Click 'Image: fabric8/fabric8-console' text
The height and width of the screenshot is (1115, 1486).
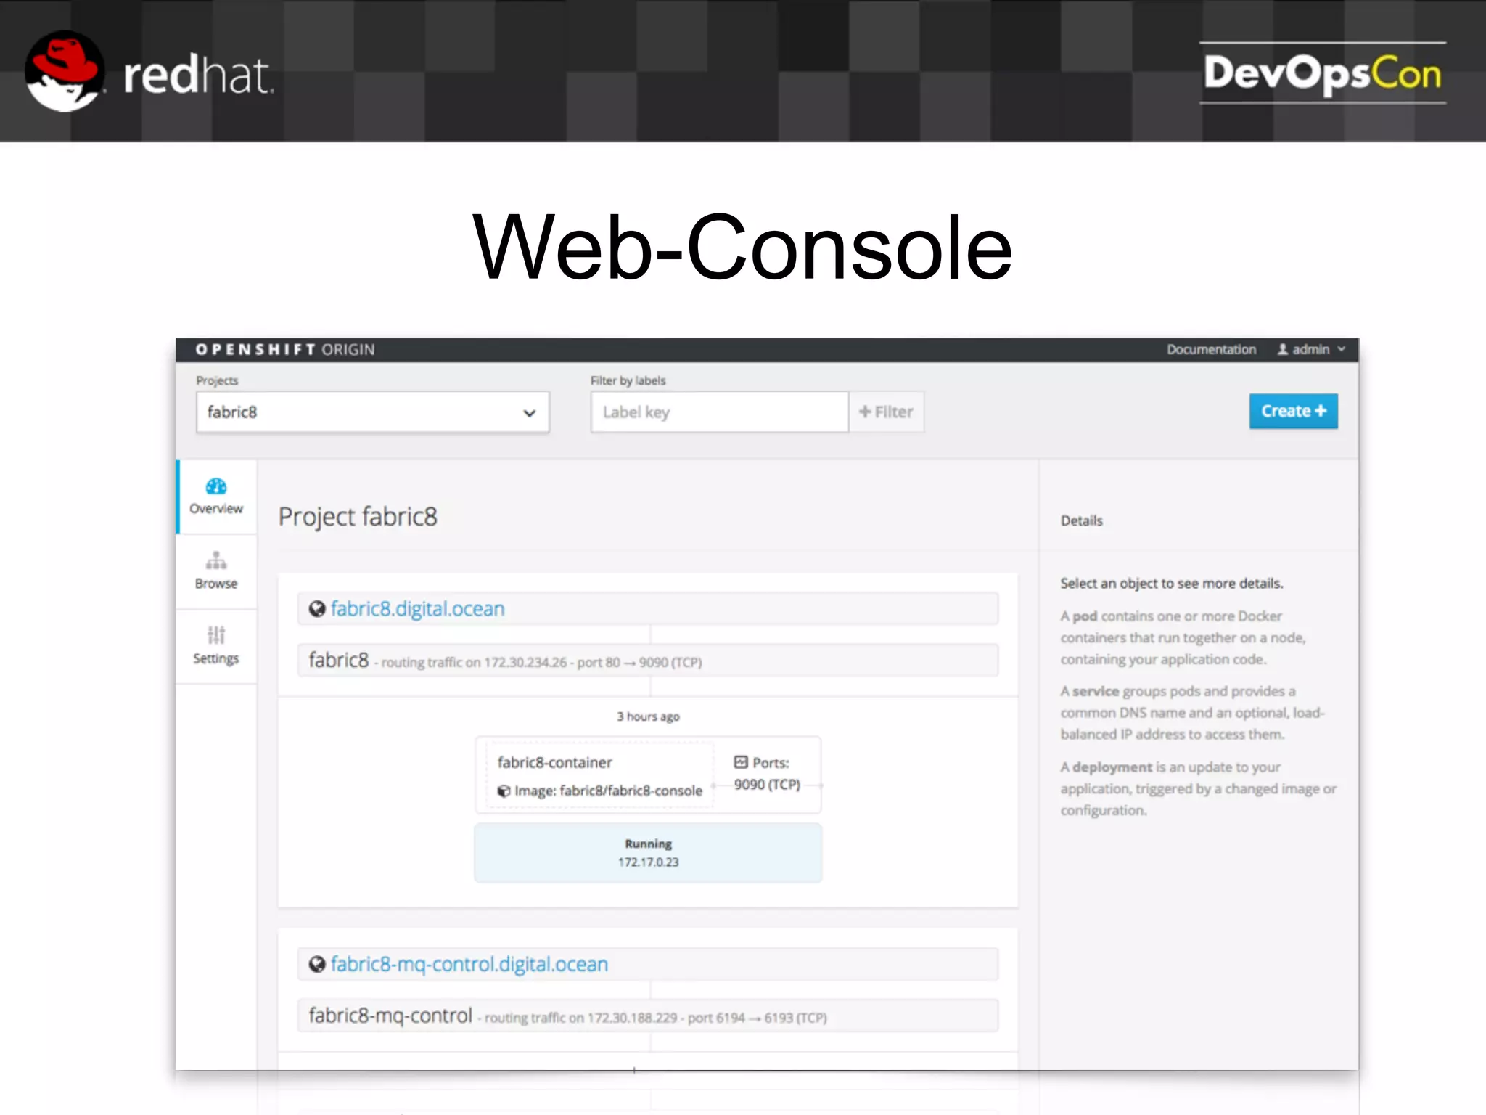[608, 791]
